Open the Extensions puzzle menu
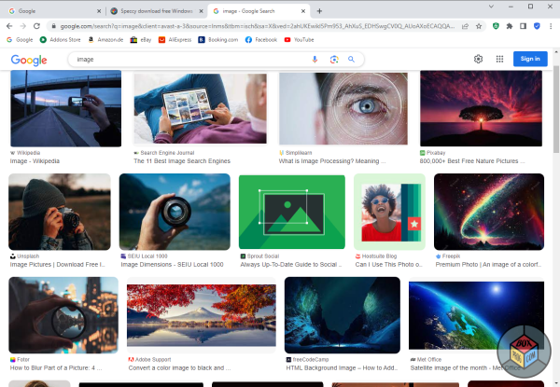Viewport: 560px width, 387px height. [510, 26]
